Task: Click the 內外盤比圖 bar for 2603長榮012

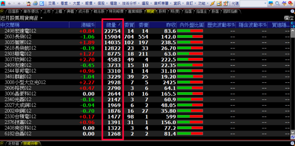Action: 190,37
